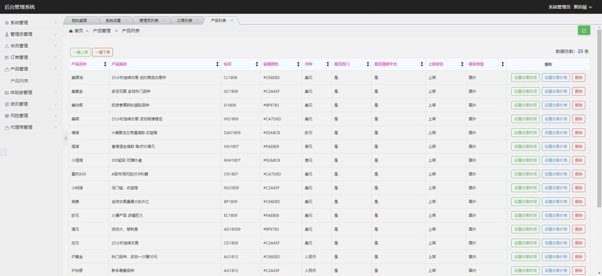The width and height of the screenshot is (602, 276).
Task: Click the 一键上架 button
Action: click(x=80, y=52)
